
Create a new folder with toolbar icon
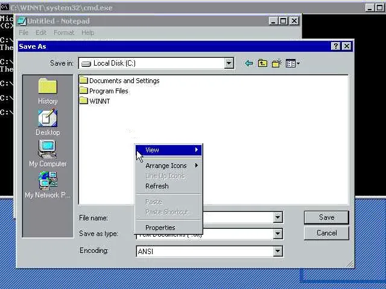[x=276, y=63]
